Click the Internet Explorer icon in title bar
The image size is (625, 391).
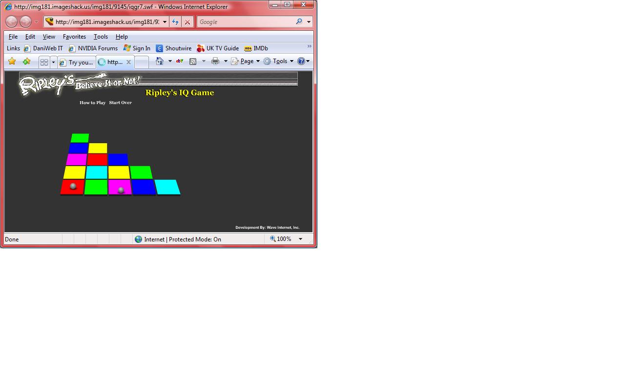coord(8,7)
